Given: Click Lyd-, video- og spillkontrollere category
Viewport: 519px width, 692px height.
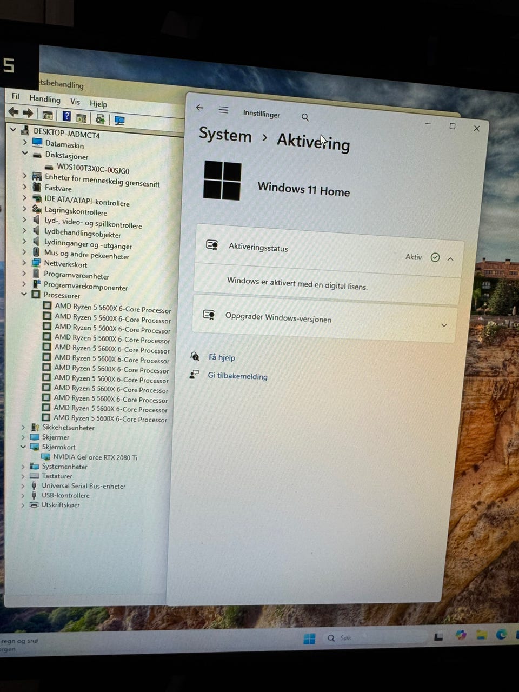Looking at the screenshot, I should [x=93, y=223].
